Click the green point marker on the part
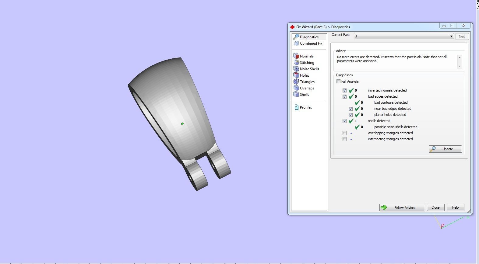The image size is (479, 264). [182, 124]
